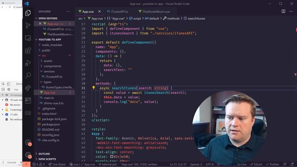The image size is (297, 167).
Task: Click the browser reload button
Action: 10,7
